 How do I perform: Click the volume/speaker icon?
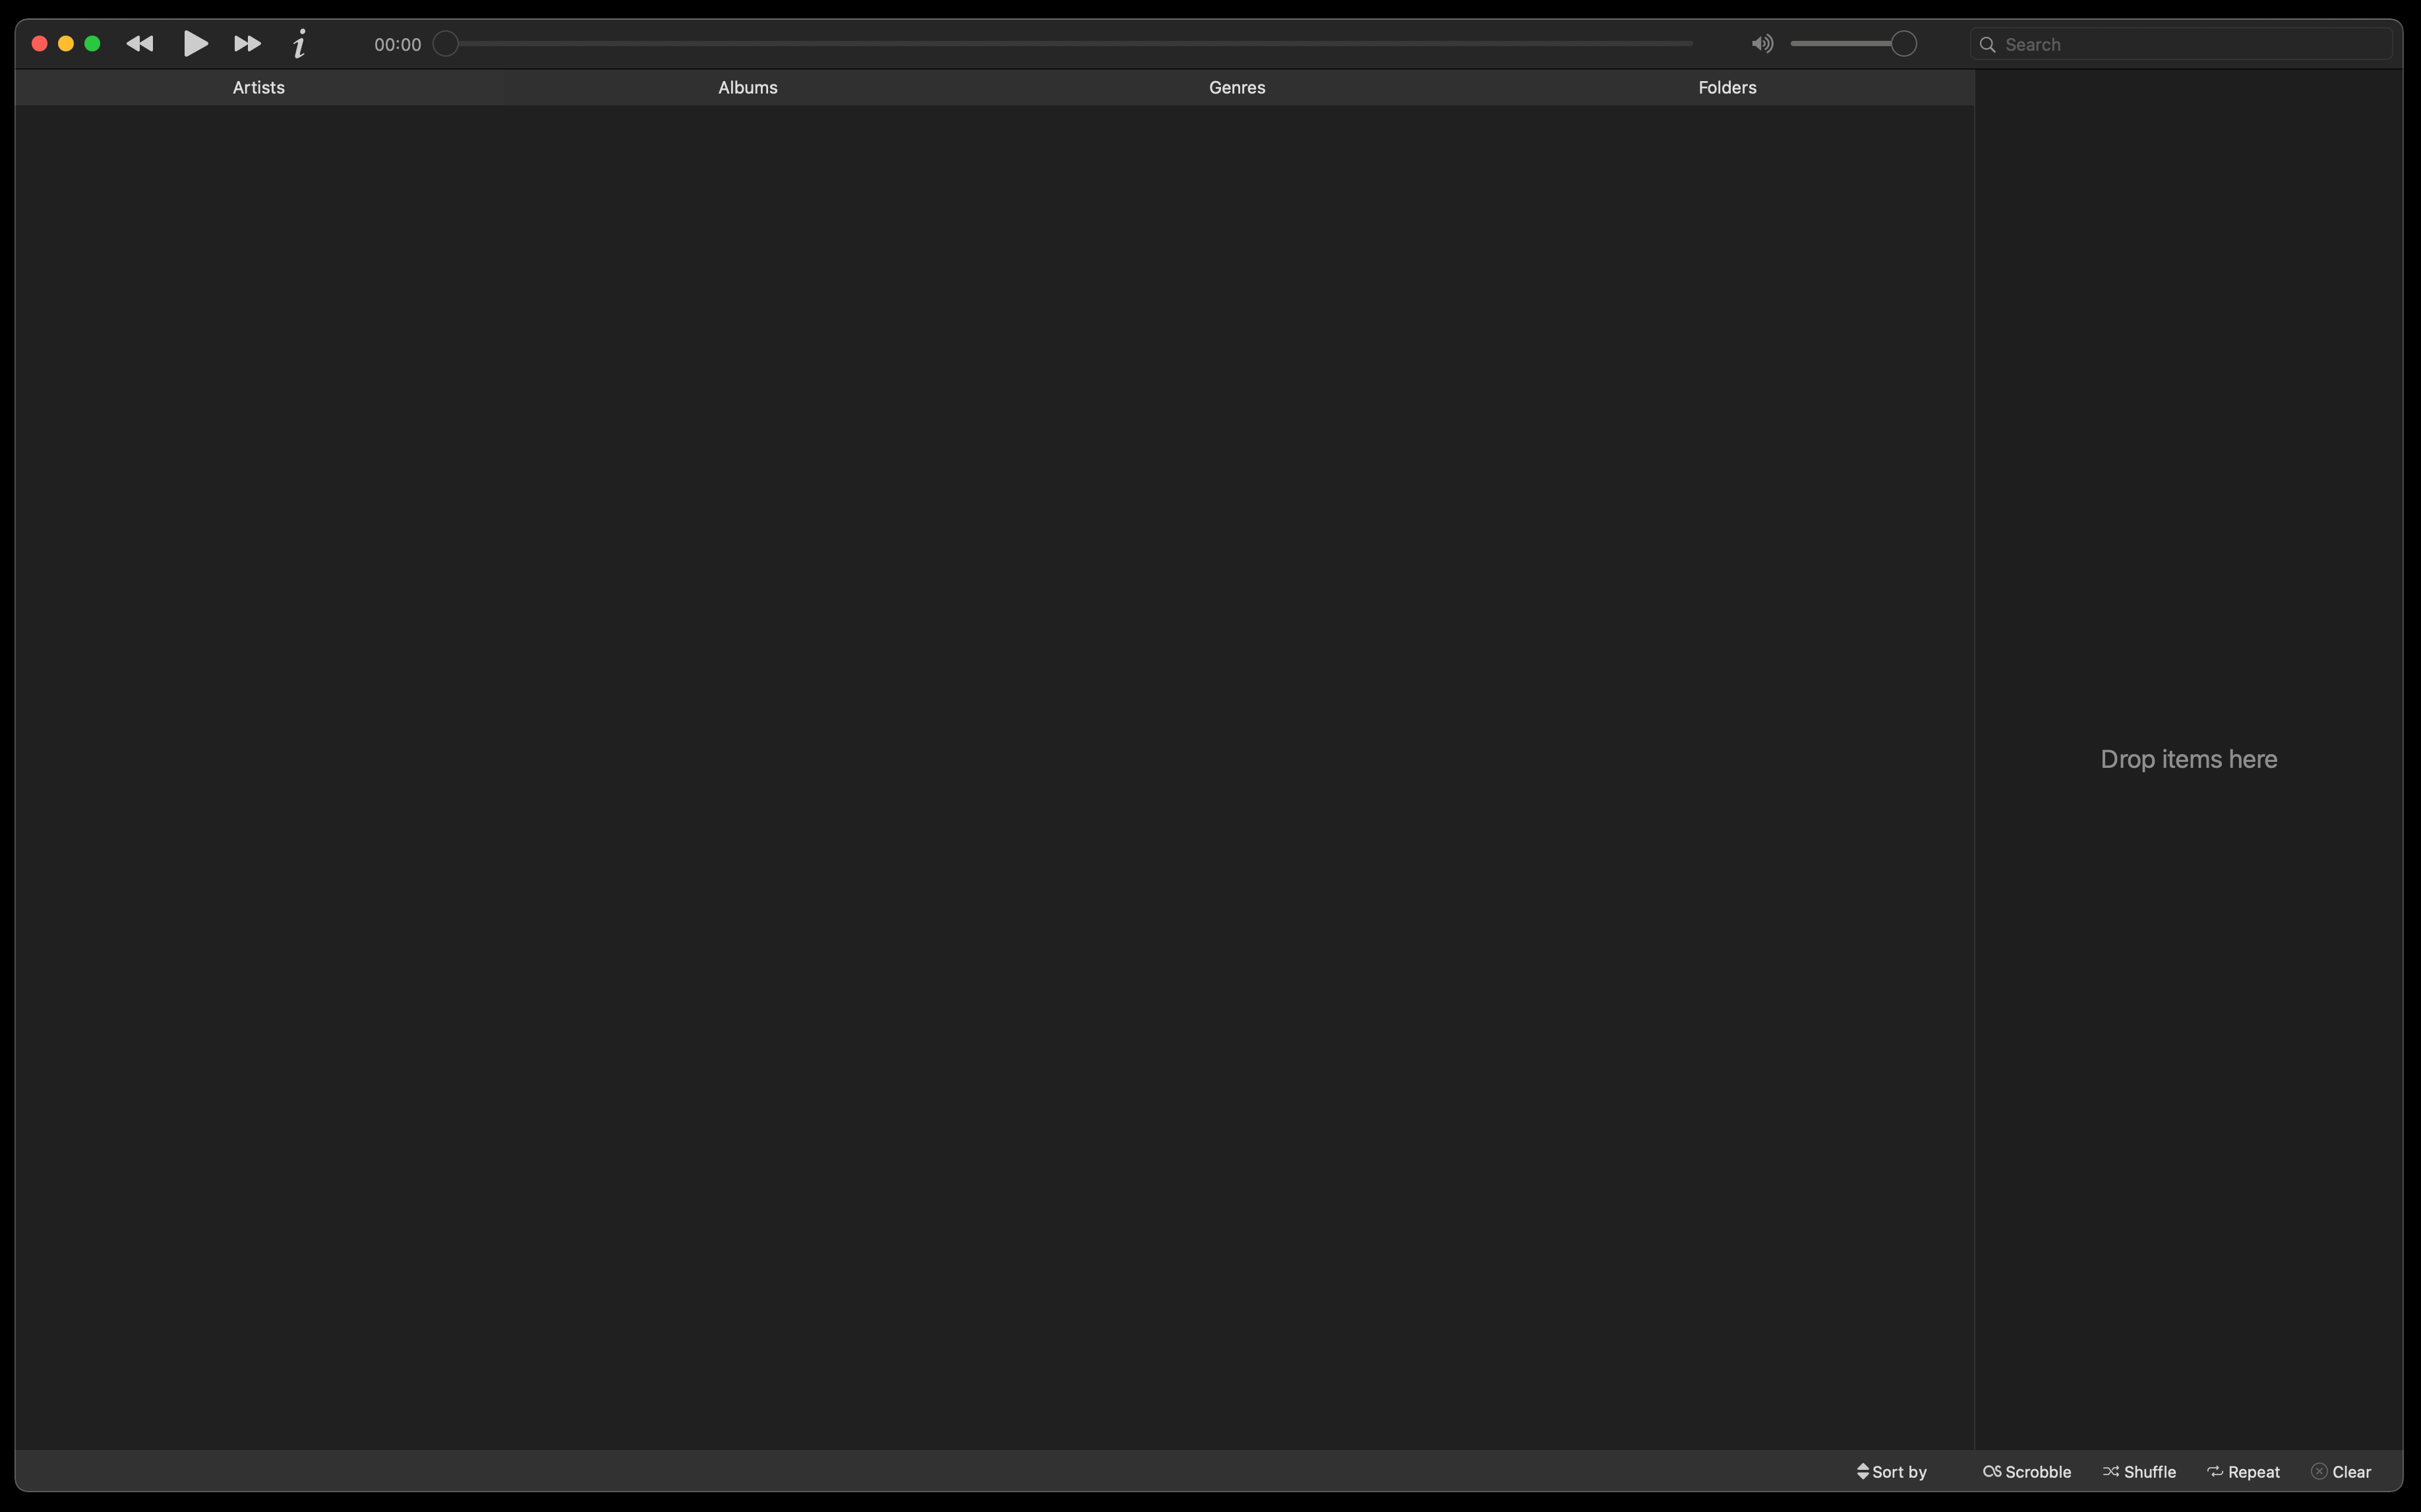click(1761, 44)
